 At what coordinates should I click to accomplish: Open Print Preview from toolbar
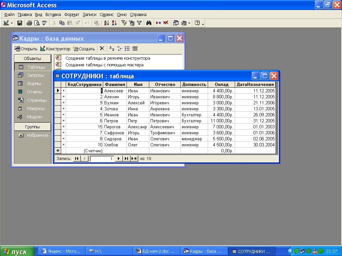[37, 23]
